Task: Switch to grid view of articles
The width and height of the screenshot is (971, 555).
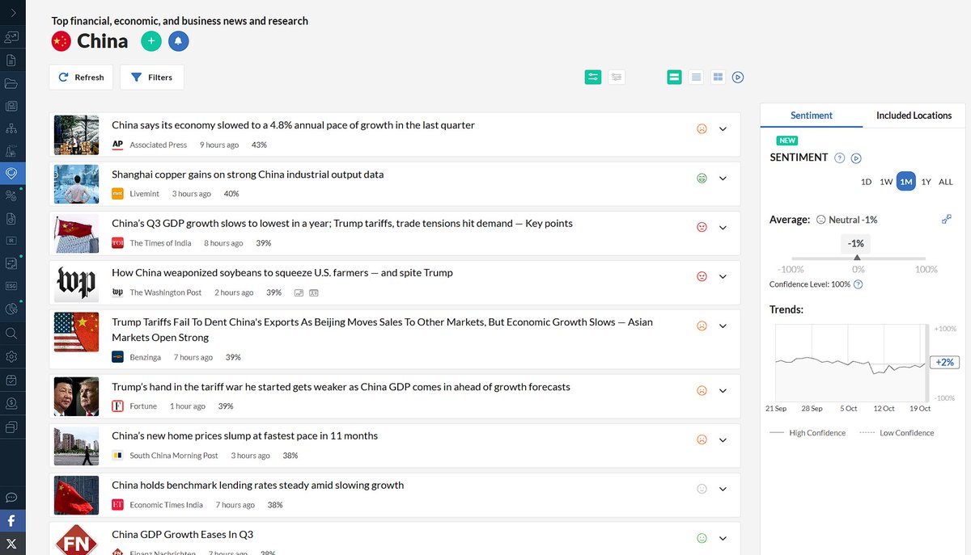Action: coord(718,77)
